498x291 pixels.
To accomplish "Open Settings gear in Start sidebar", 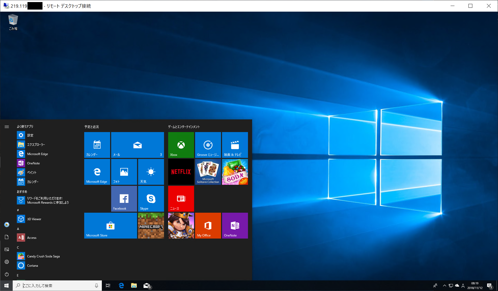I will click(7, 262).
